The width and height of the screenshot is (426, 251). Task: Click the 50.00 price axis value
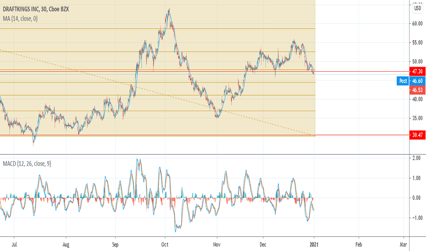tap(417, 62)
